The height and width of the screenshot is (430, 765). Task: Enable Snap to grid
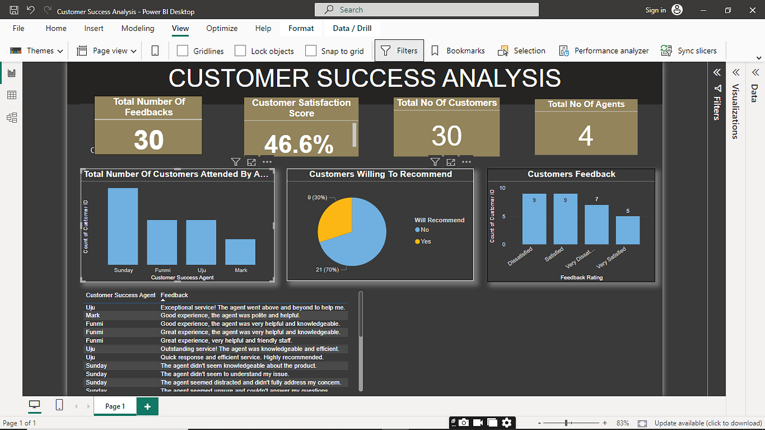click(x=311, y=51)
